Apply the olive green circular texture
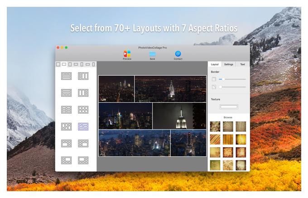The width and height of the screenshot is (308, 198). [x=215, y=165]
